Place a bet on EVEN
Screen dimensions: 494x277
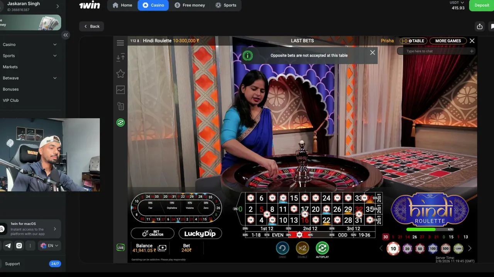(x=277, y=235)
